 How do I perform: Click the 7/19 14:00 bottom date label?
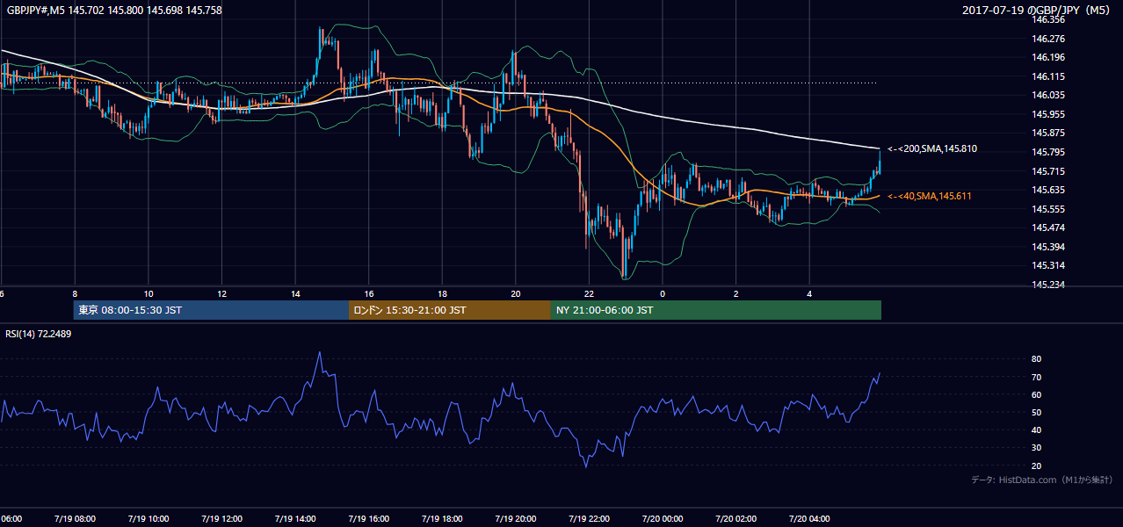click(x=295, y=519)
